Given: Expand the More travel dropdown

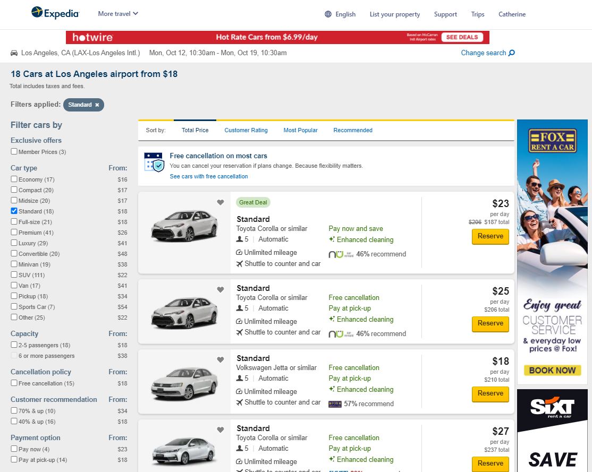Looking at the screenshot, I should (118, 14).
